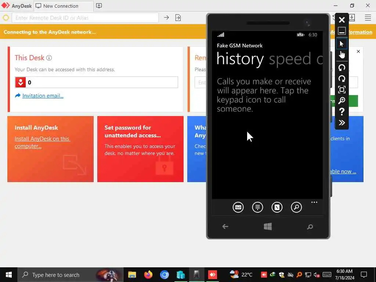
Task: Rotate the emulator left
Action: (x=342, y=68)
